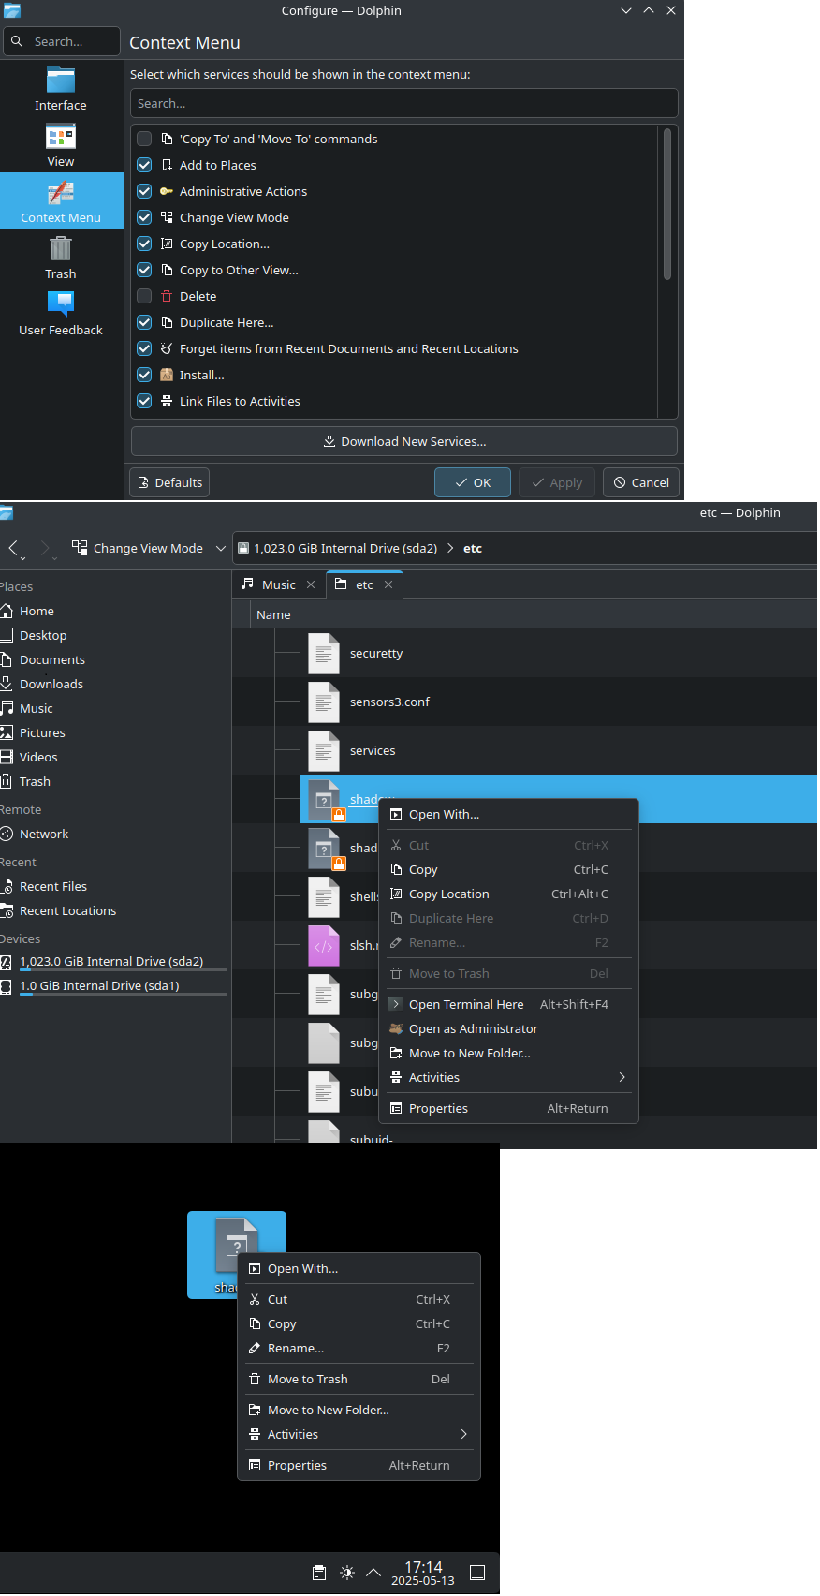The height and width of the screenshot is (1596, 820).
Task: Click Download New Services... button
Action: 403,441
